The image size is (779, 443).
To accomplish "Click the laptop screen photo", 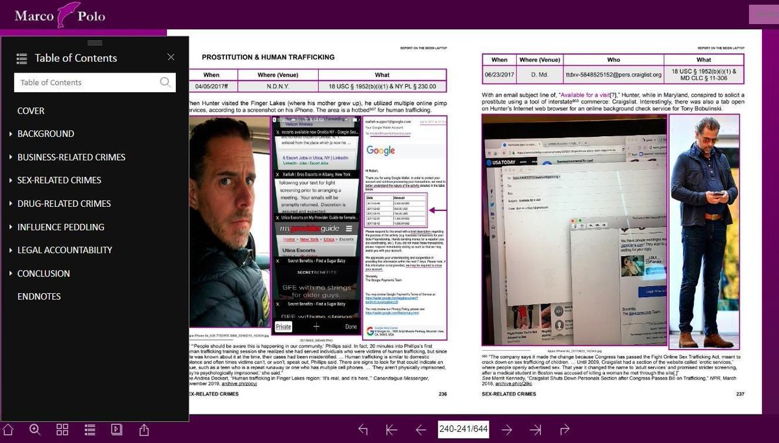I will (x=575, y=230).
